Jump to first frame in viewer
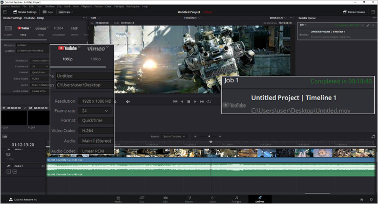 tap(175, 102)
